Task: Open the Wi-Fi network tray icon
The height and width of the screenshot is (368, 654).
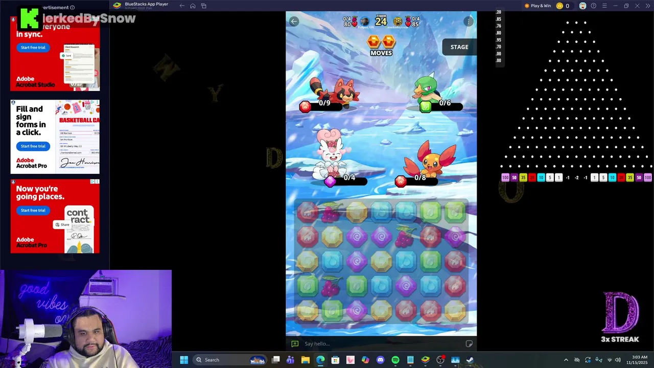Action: 609,360
